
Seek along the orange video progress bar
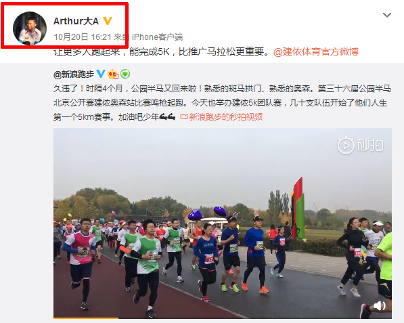pyautogui.click(x=223, y=318)
